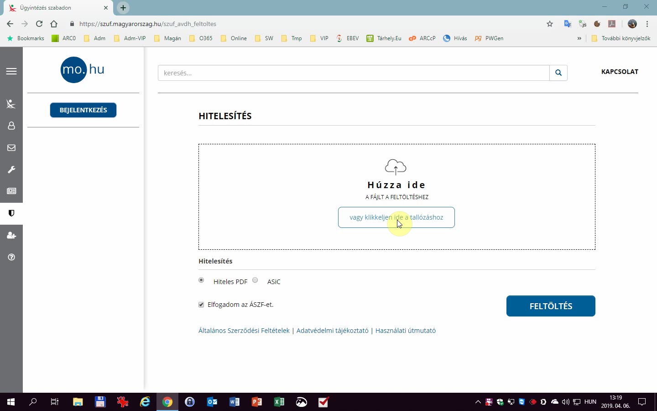Image resolution: width=657 pixels, height=411 pixels.
Task: Show hidden system tray icons
Action: (478, 402)
